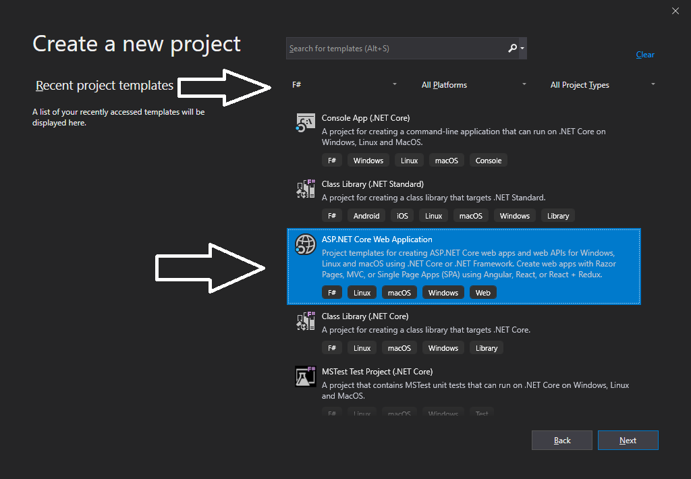Viewport: 691px width, 479px height.
Task: Click the description mentioning Razor Pages and MVC
Action: point(469,264)
